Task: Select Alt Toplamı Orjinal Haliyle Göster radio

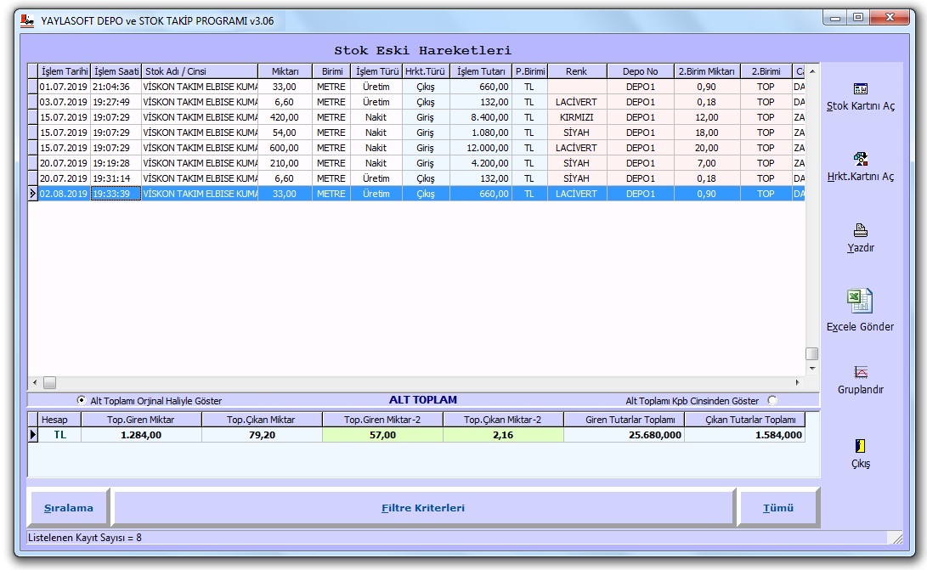Action: (x=82, y=400)
